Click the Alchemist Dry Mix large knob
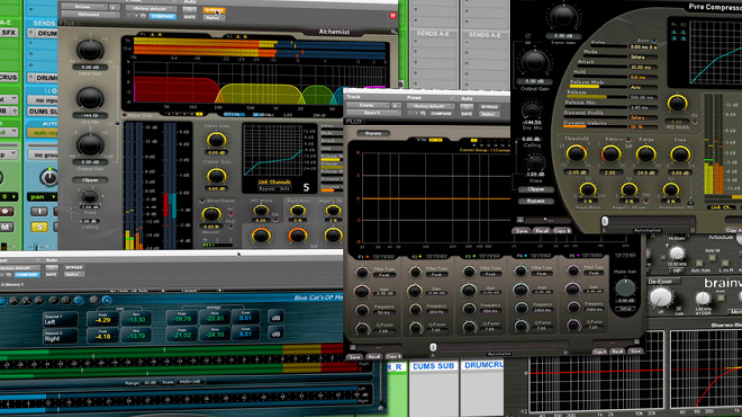The height and width of the screenshot is (417, 742). click(x=90, y=98)
